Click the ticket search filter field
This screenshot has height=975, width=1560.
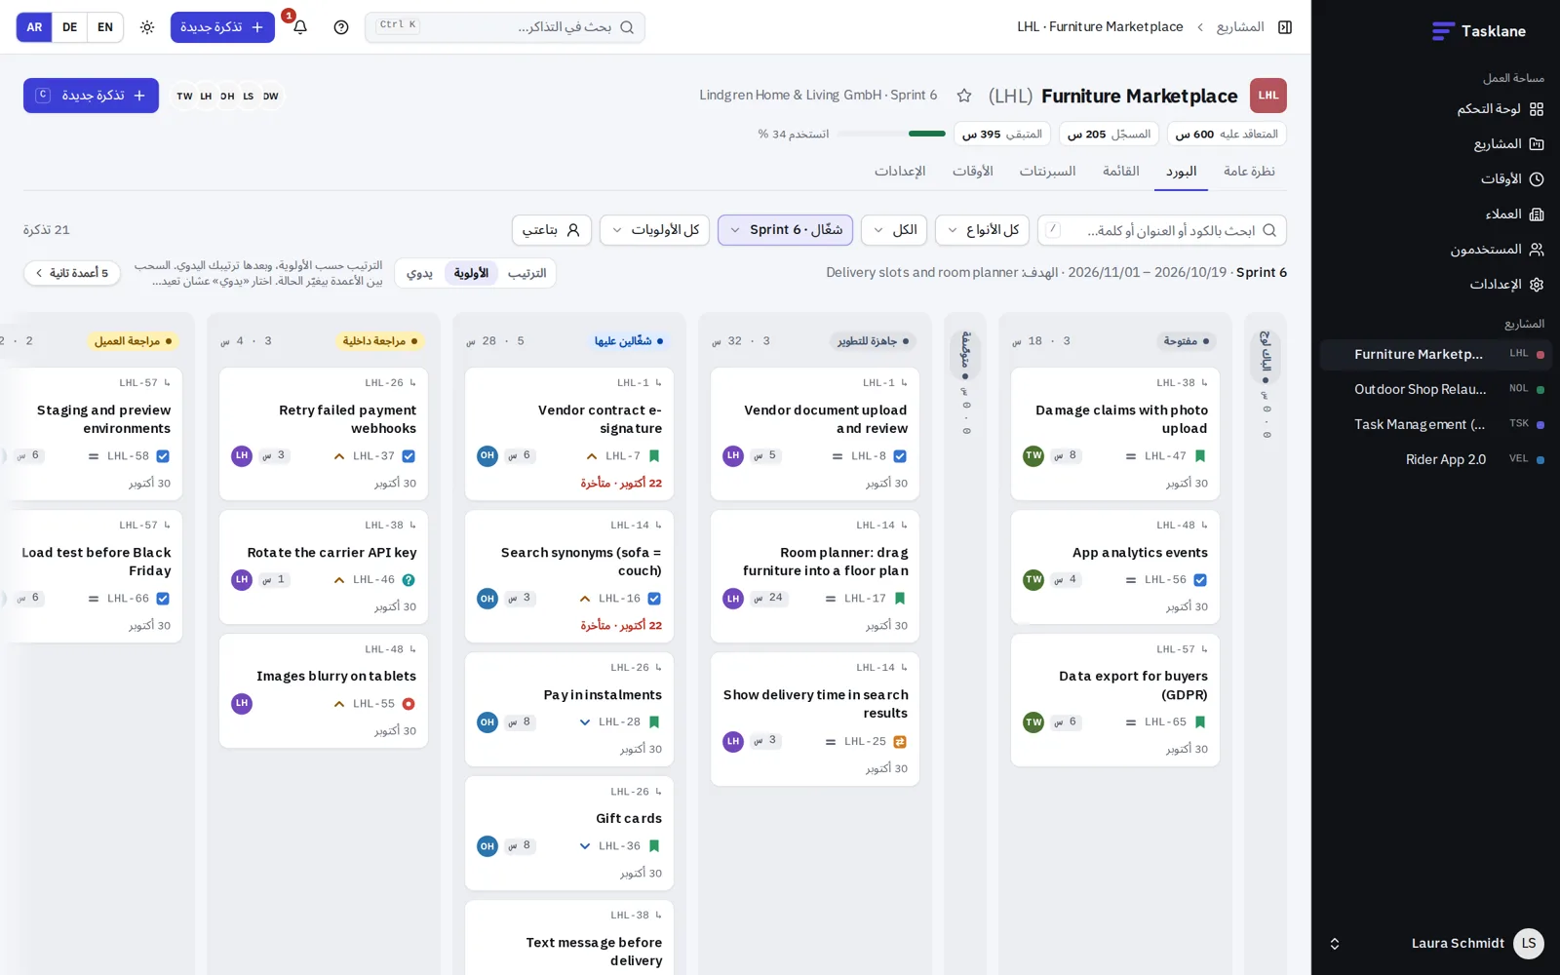coord(1162,230)
